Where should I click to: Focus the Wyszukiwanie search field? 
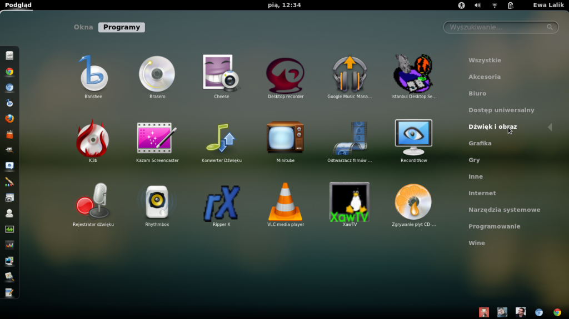(501, 27)
